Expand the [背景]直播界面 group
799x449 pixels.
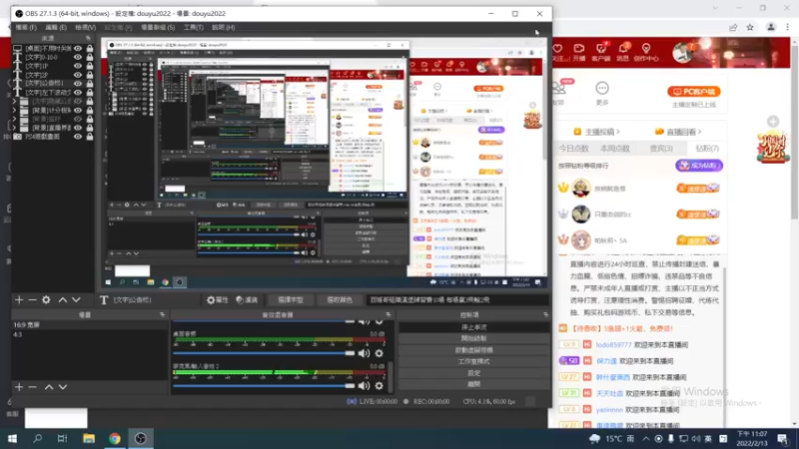[x=14, y=128]
